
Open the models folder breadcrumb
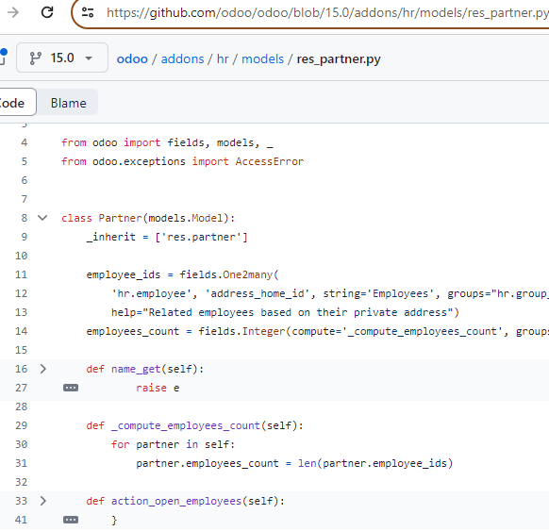[x=262, y=58]
